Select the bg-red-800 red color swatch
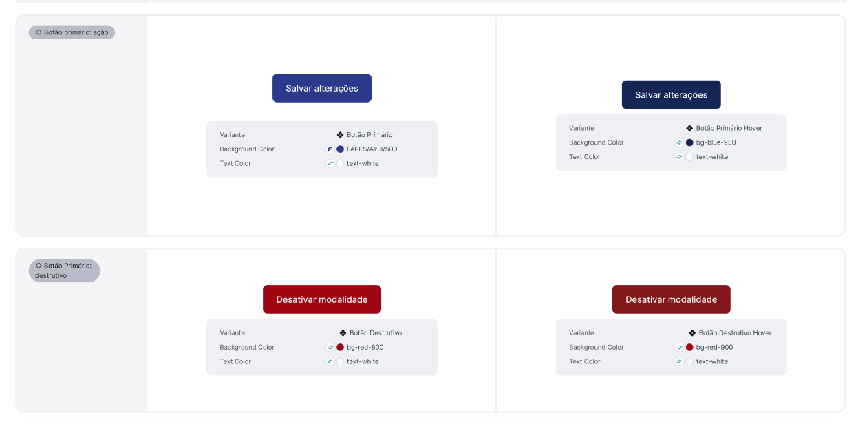This screenshot has height=424, width=858. 340,348
